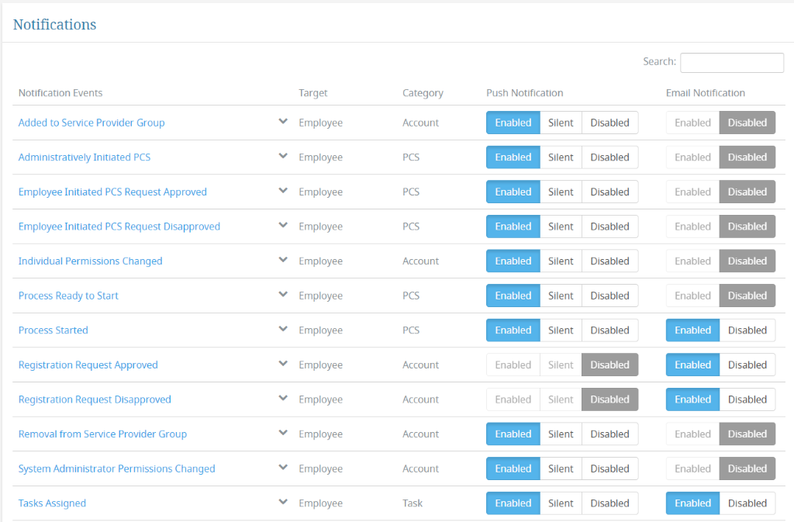This screenshot has width=794, height=522.
Task: Expand the Tasks Assigned row chevron
Action: pos(283,503)
